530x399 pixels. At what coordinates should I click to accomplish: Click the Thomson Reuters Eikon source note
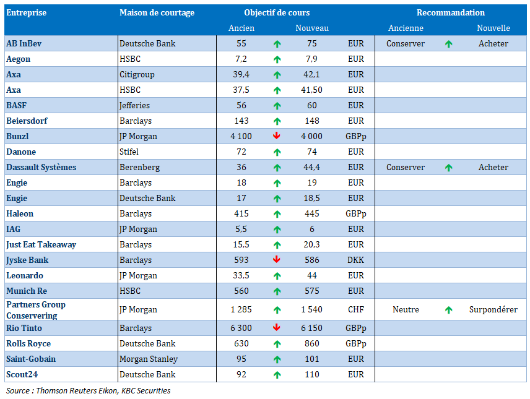(x=88, y=390)
